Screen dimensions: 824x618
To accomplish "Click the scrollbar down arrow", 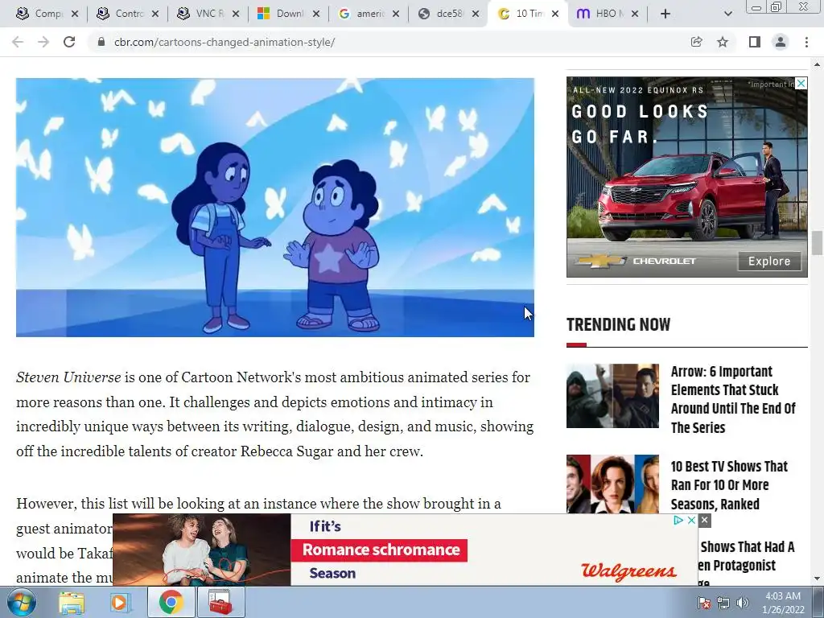I will 818,579.
